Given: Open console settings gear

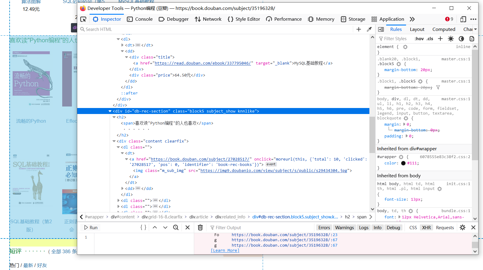Looking at the screenshot, I should [463, 227].
